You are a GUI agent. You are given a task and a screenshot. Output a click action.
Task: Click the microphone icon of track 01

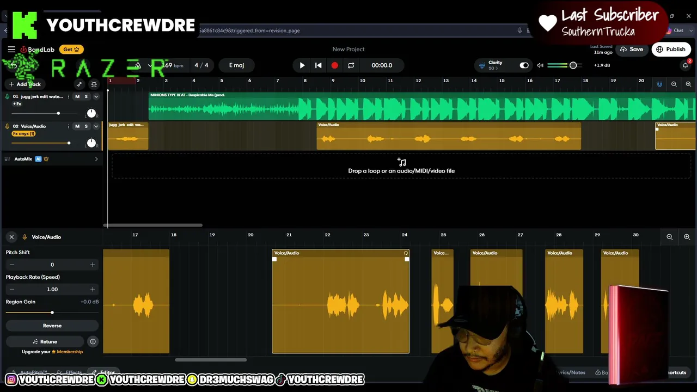point(7,97)
